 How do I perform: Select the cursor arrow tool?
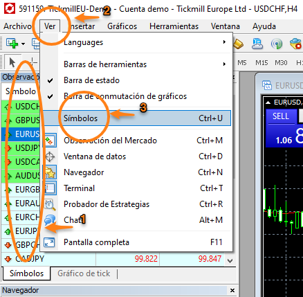12,62
